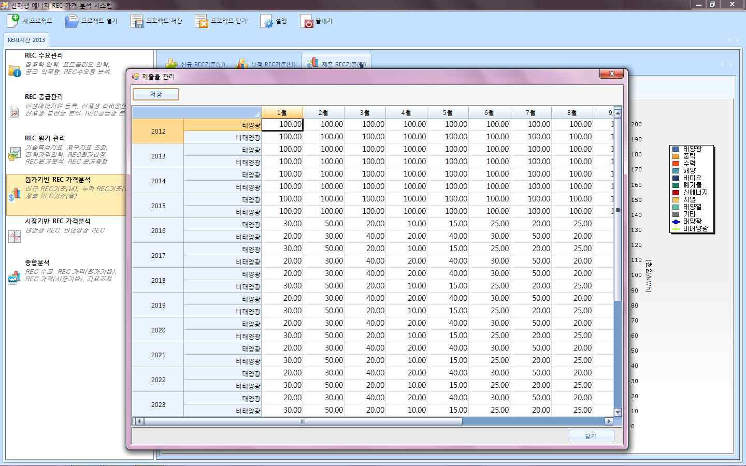Open 시장기반 REC 가격분석 section title
This screenshot has height=466, width=746.
[58, 221]
